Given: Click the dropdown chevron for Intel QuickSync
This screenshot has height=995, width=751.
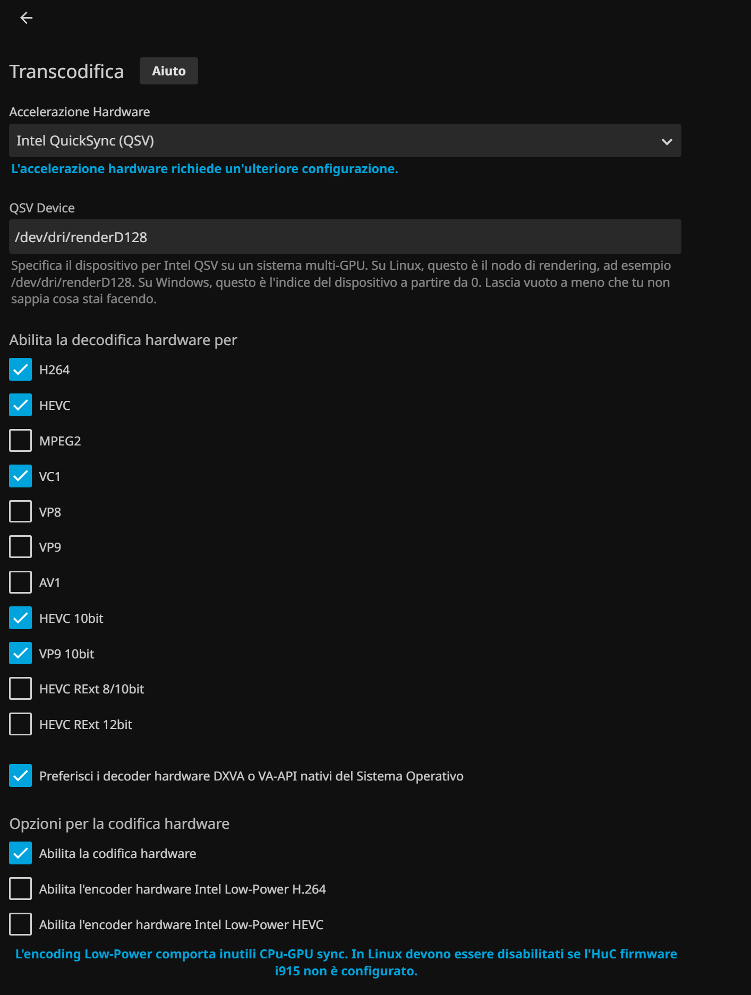Looking at the screenshot, I should [667, 141].
